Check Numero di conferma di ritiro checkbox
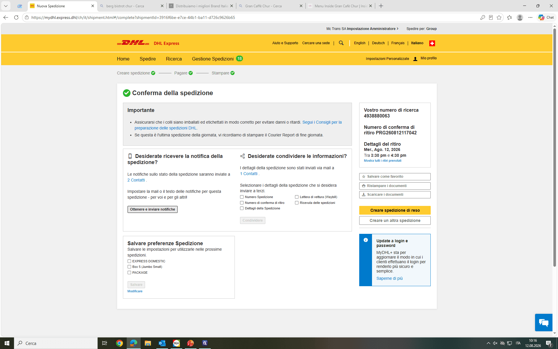 coord(242,203)
